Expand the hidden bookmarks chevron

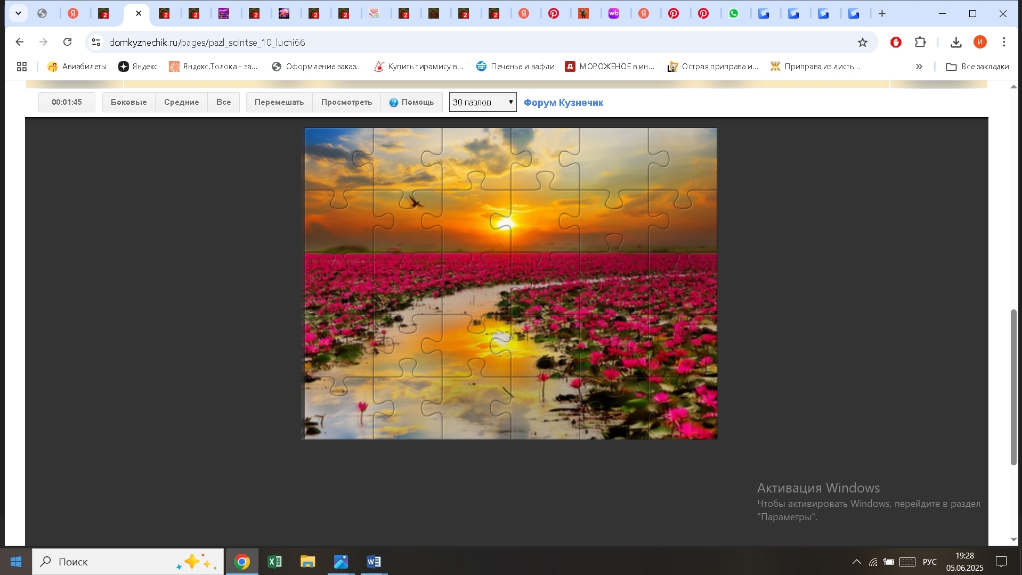(x=919, y=67)
